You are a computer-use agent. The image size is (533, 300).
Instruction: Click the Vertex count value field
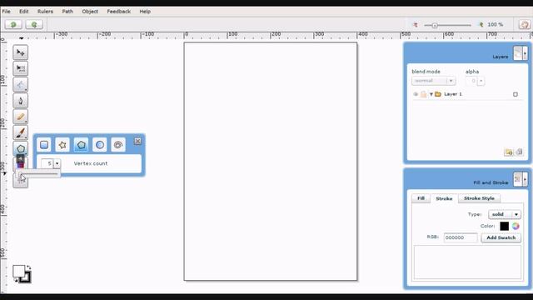47,163
